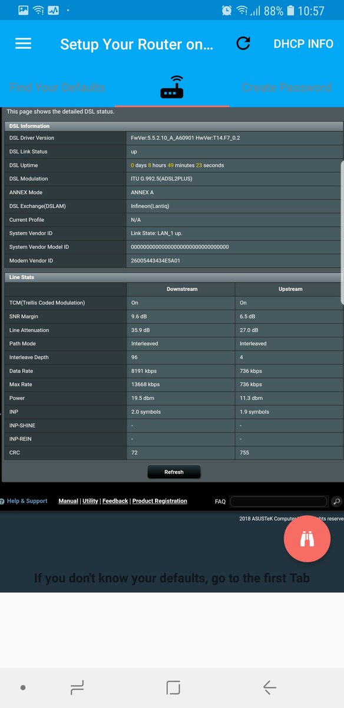Screen dimensions: 344x708
Task: Tap the red binoculars floating button
Action: 307,539
